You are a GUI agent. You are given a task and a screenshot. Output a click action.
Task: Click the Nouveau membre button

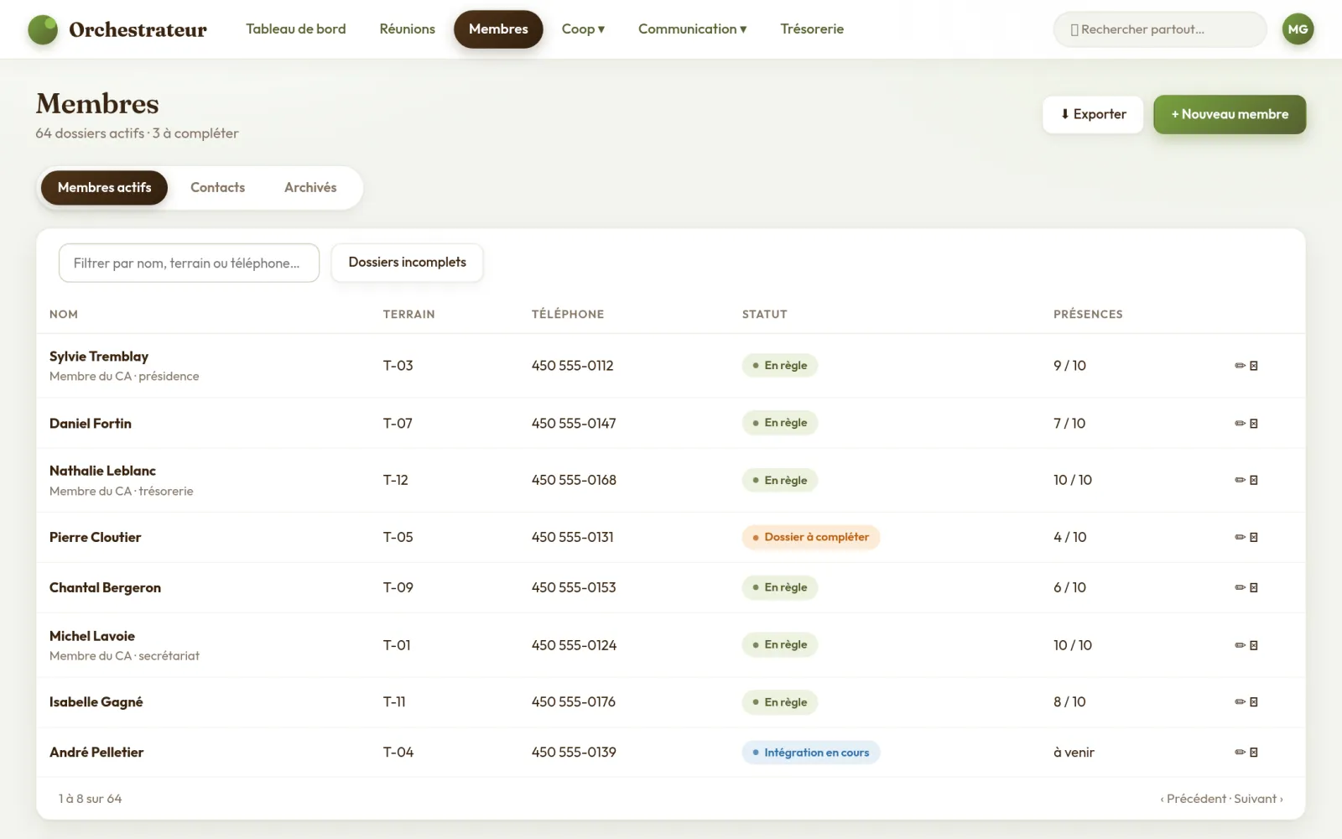pos(1230,114)
